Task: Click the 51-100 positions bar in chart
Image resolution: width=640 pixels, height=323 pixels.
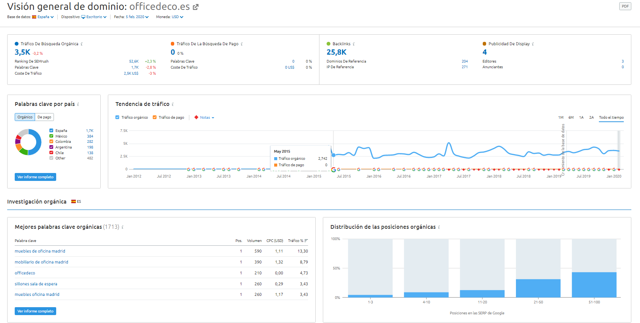Action: point(594,285)
